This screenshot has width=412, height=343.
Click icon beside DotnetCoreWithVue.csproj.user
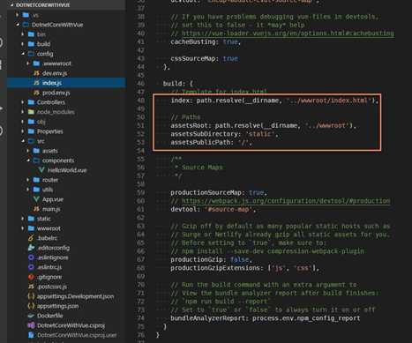(31, 335)
